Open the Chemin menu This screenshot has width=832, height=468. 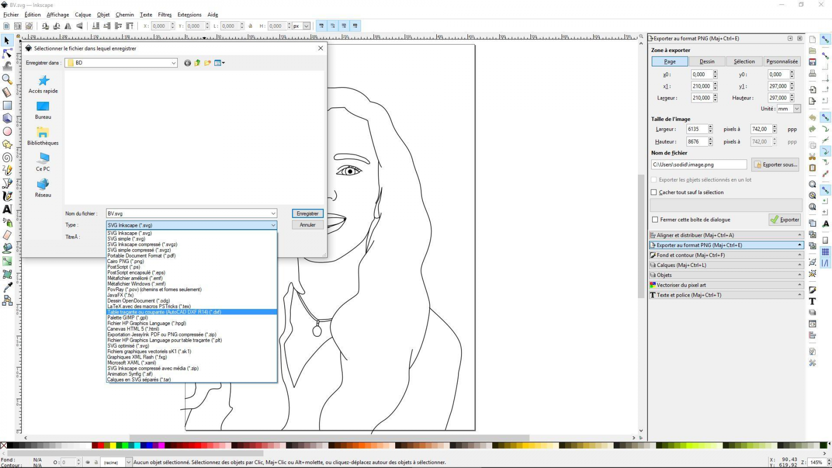point(125,14)
